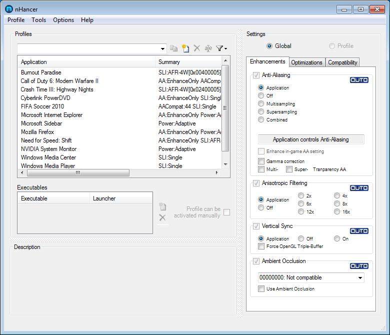Click the Application controls Anti-Aliasing button
This screenshot has height=335, width=390.
click(x=310, y=139)
